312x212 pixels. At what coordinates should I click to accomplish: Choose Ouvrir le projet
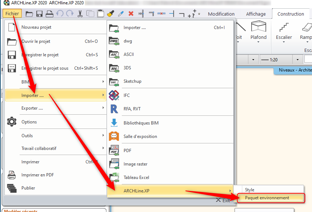56,41
